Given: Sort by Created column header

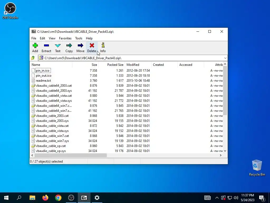Looking at the screenshot, I should point(164,65).
